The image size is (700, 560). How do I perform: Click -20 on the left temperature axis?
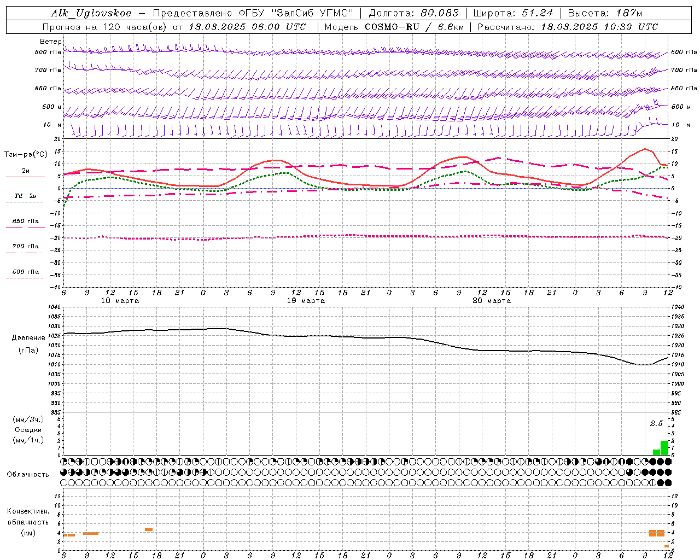click(x=56, y=238)
